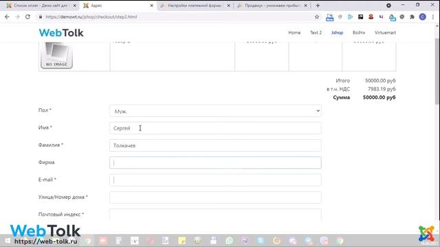Image resolution: width=440 pixels, height=247 pixels.
Task: Click into the 'Фирма' company field
Action: pos(215,163)
